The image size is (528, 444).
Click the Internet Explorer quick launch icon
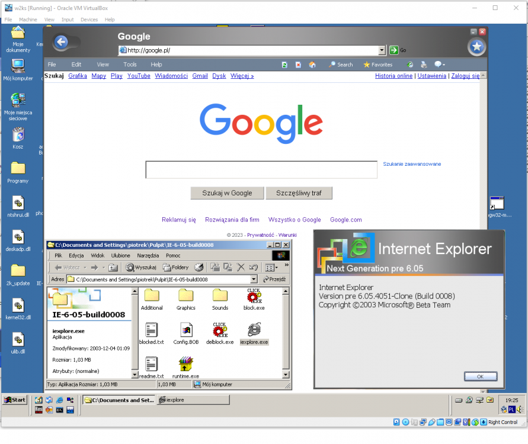point(60,400)
